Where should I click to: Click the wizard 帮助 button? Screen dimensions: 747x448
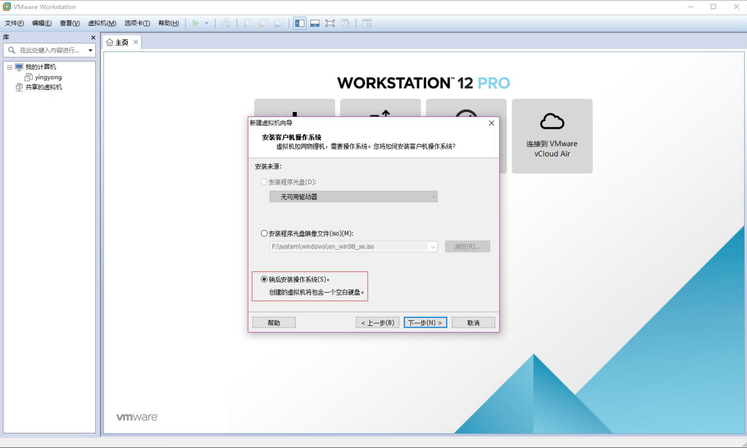274,322
